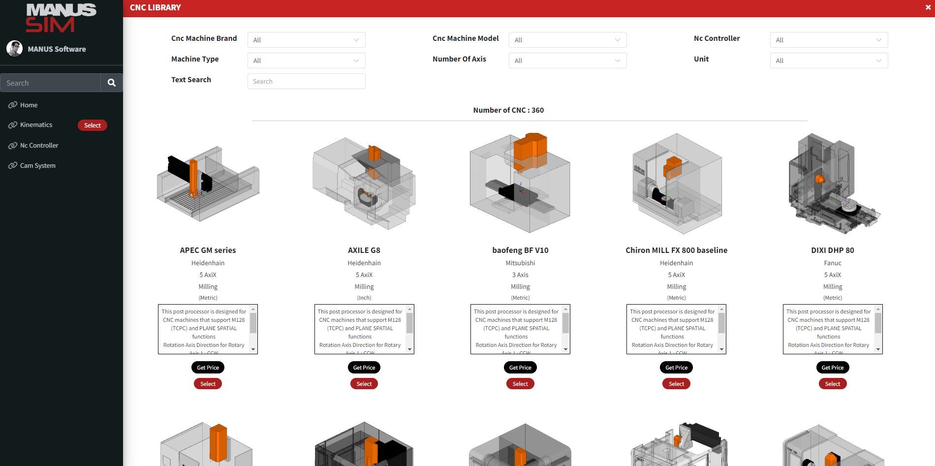Click the DIXI DHP 80 machine image
The image size is (935, 466).
coord(832,183)
